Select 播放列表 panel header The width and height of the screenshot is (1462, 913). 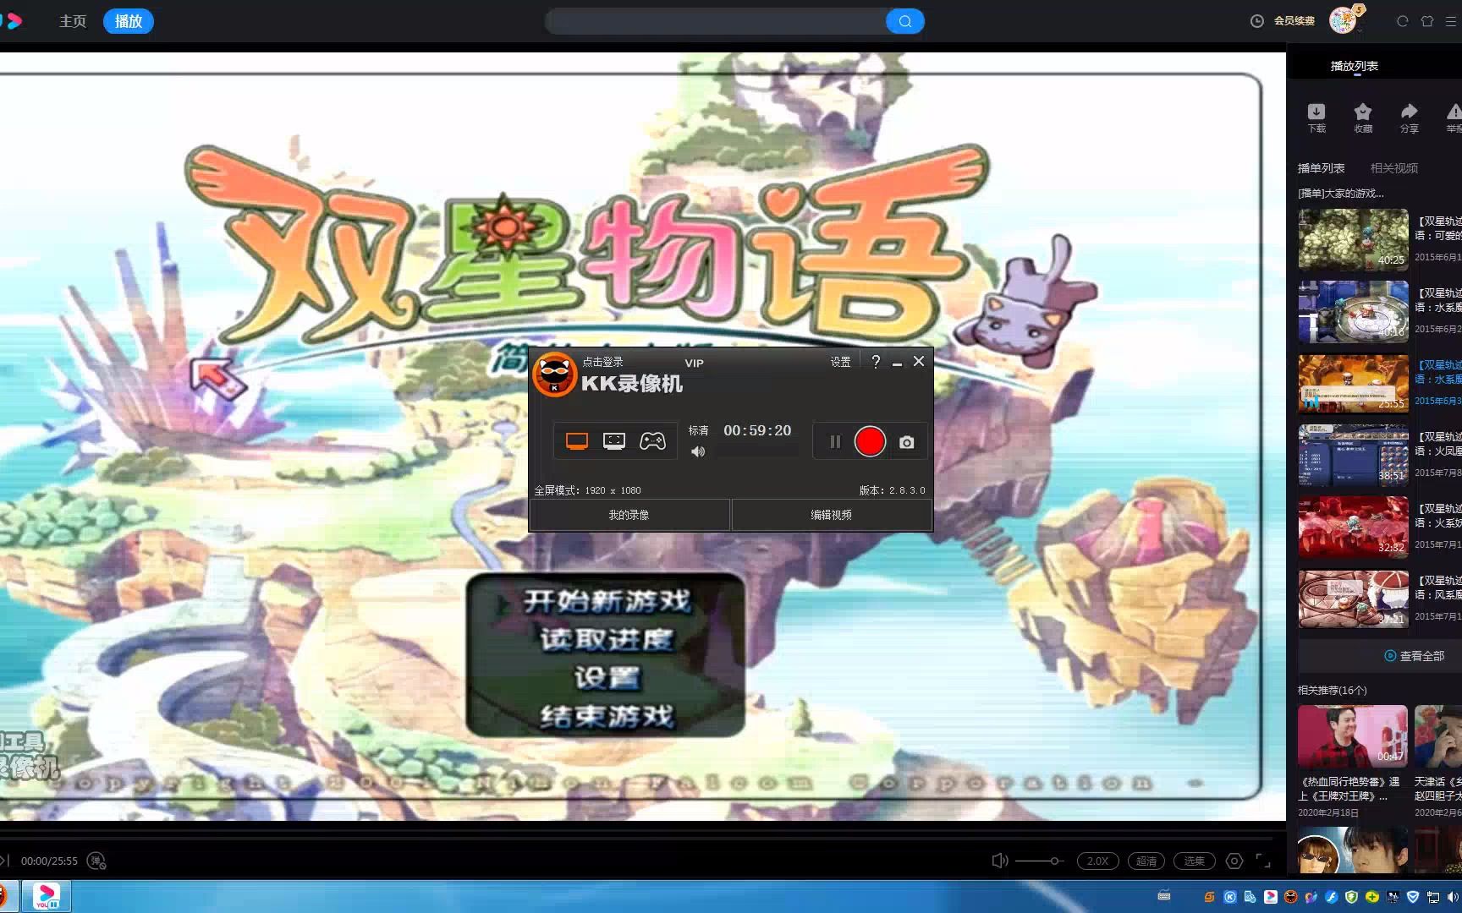point(1355,66)
